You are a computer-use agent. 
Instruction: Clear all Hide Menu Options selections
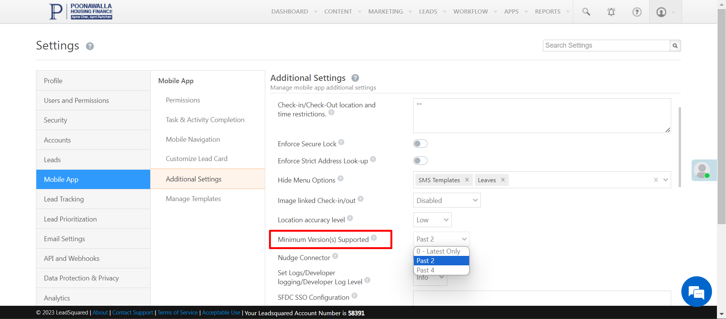[x=656, y=180]
